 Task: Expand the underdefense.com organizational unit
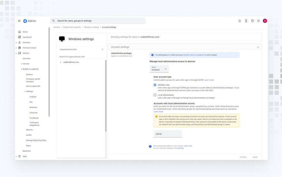click(61, 62)
